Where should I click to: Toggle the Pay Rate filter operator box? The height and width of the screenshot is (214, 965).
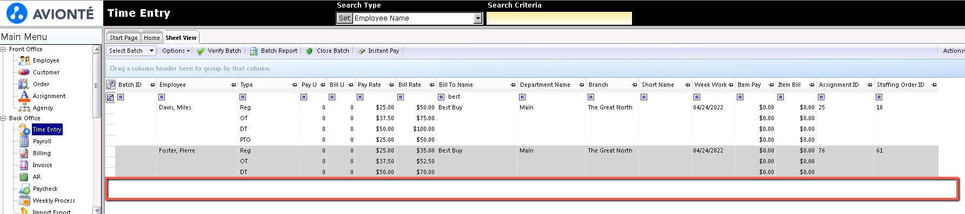360,97
